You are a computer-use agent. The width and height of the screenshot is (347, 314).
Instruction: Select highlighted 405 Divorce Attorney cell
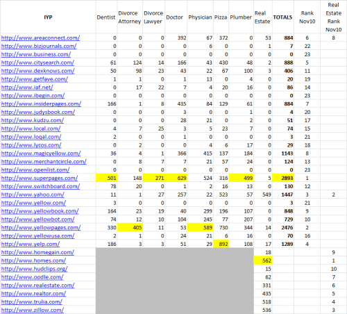pyautogui.click(x=130, y=228)
